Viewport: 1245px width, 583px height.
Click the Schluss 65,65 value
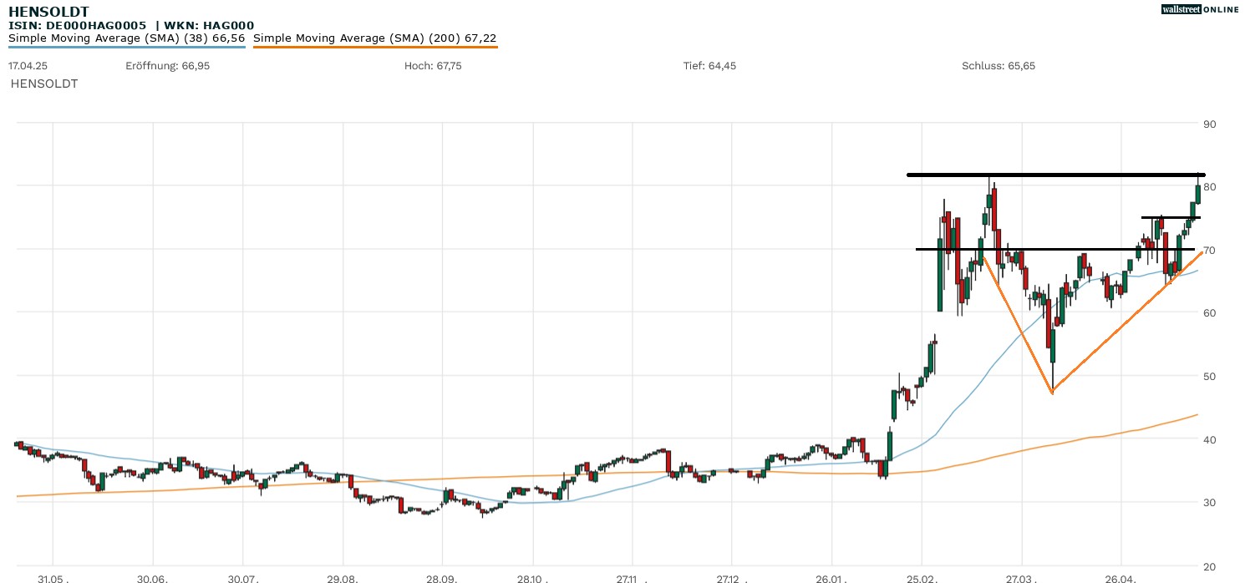[999, 66]
